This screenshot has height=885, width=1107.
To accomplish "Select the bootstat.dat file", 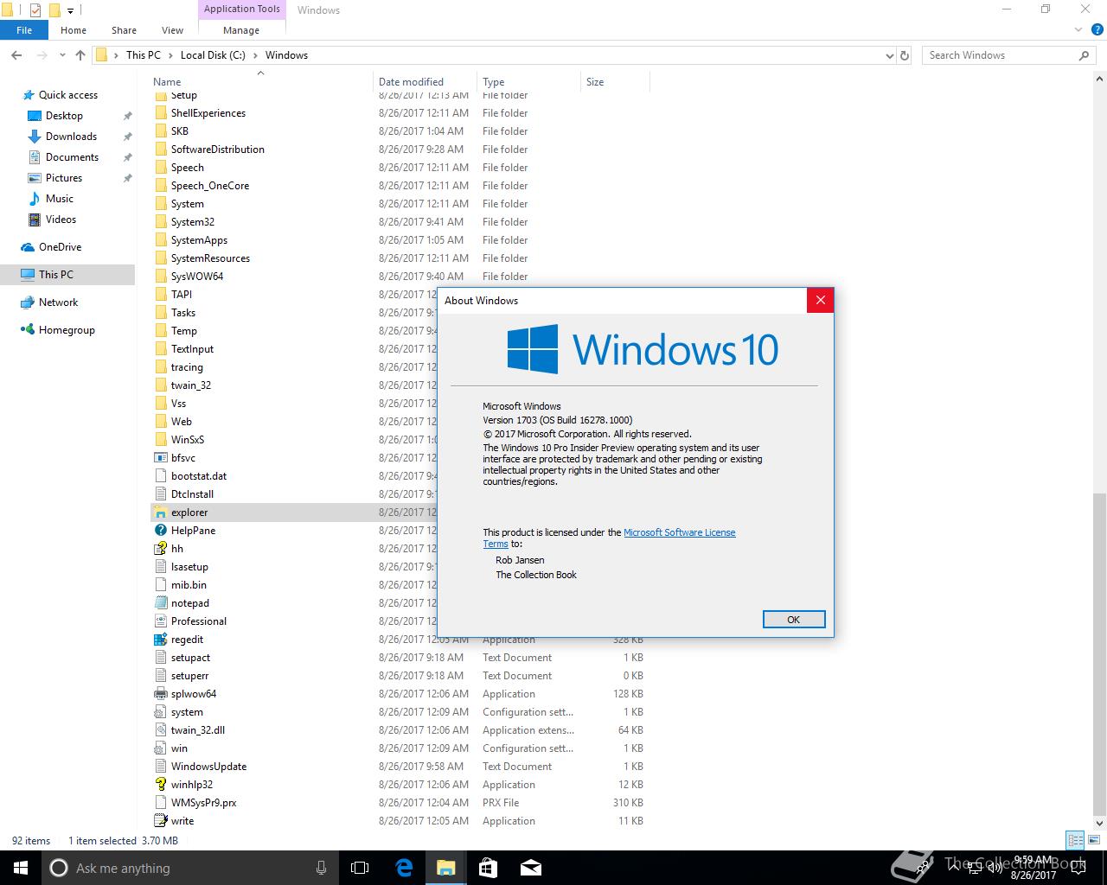I will click(x=199, y=476).
